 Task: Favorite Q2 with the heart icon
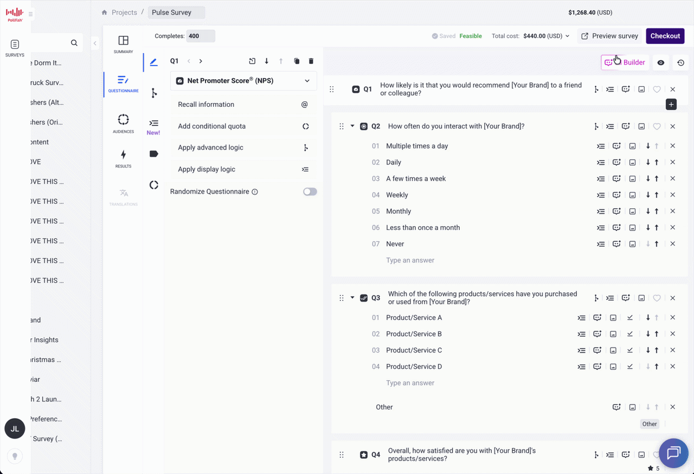[657, 126]
